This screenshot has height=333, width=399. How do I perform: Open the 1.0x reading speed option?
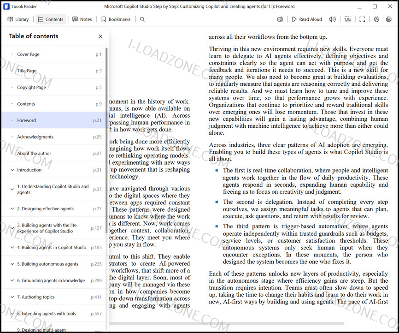pos(347,19)
